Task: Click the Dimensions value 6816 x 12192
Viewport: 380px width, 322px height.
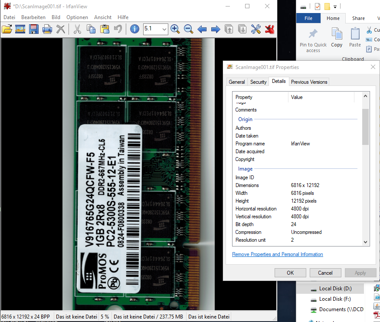Action: 305,185
